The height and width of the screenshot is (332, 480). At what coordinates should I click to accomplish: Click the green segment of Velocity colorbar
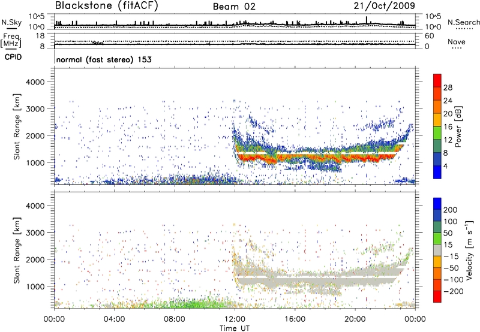click(x=437, y=239)
